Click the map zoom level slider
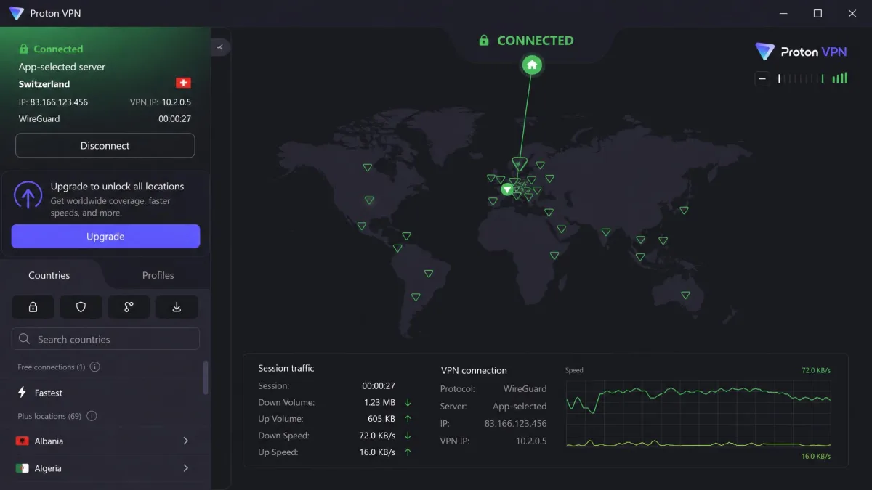This screenshot has width=872, height=490. 801,79
